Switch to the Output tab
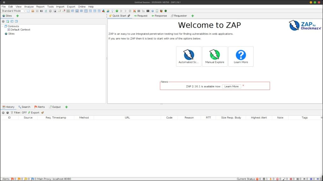 (x=55, y=107)
